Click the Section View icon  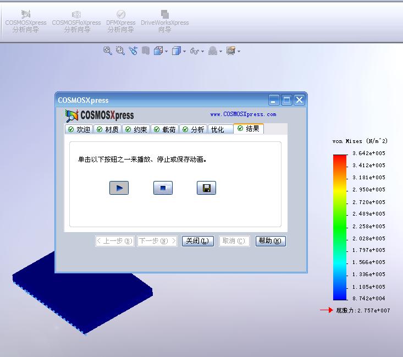[146, 51]
